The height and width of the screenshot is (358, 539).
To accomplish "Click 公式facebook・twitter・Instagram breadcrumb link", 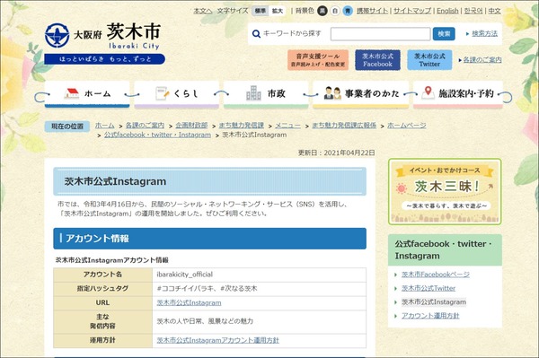I will [157, 135].
